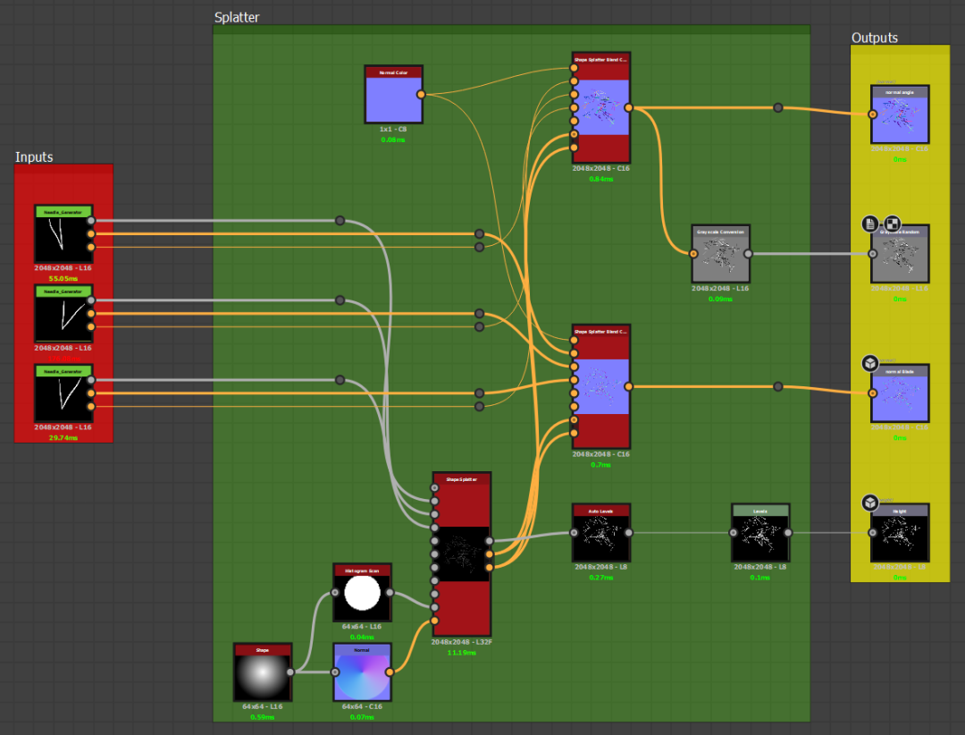Select the Needle_Generator node showing 55.05ms

pyautogui.click(x=64, y=234)
